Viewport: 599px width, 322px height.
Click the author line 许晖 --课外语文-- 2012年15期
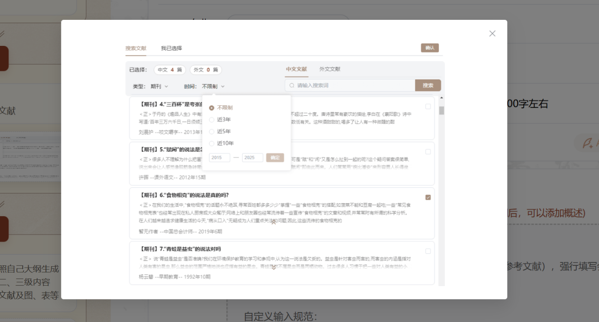coord(172,177)
